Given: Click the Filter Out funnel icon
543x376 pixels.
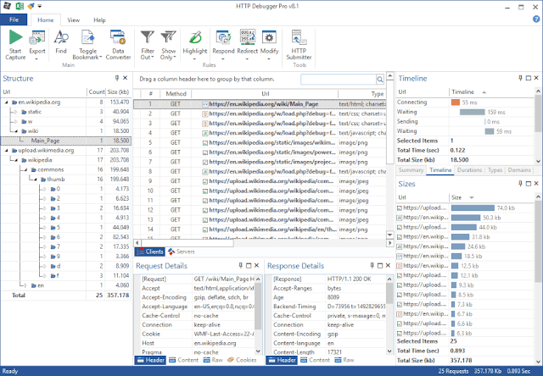Looking at the screenshot, I should pos(147,37).
